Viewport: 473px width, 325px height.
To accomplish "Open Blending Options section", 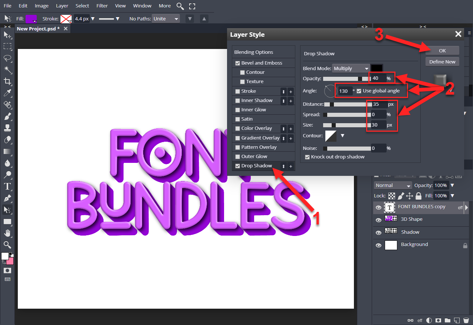I will (263, 52).
